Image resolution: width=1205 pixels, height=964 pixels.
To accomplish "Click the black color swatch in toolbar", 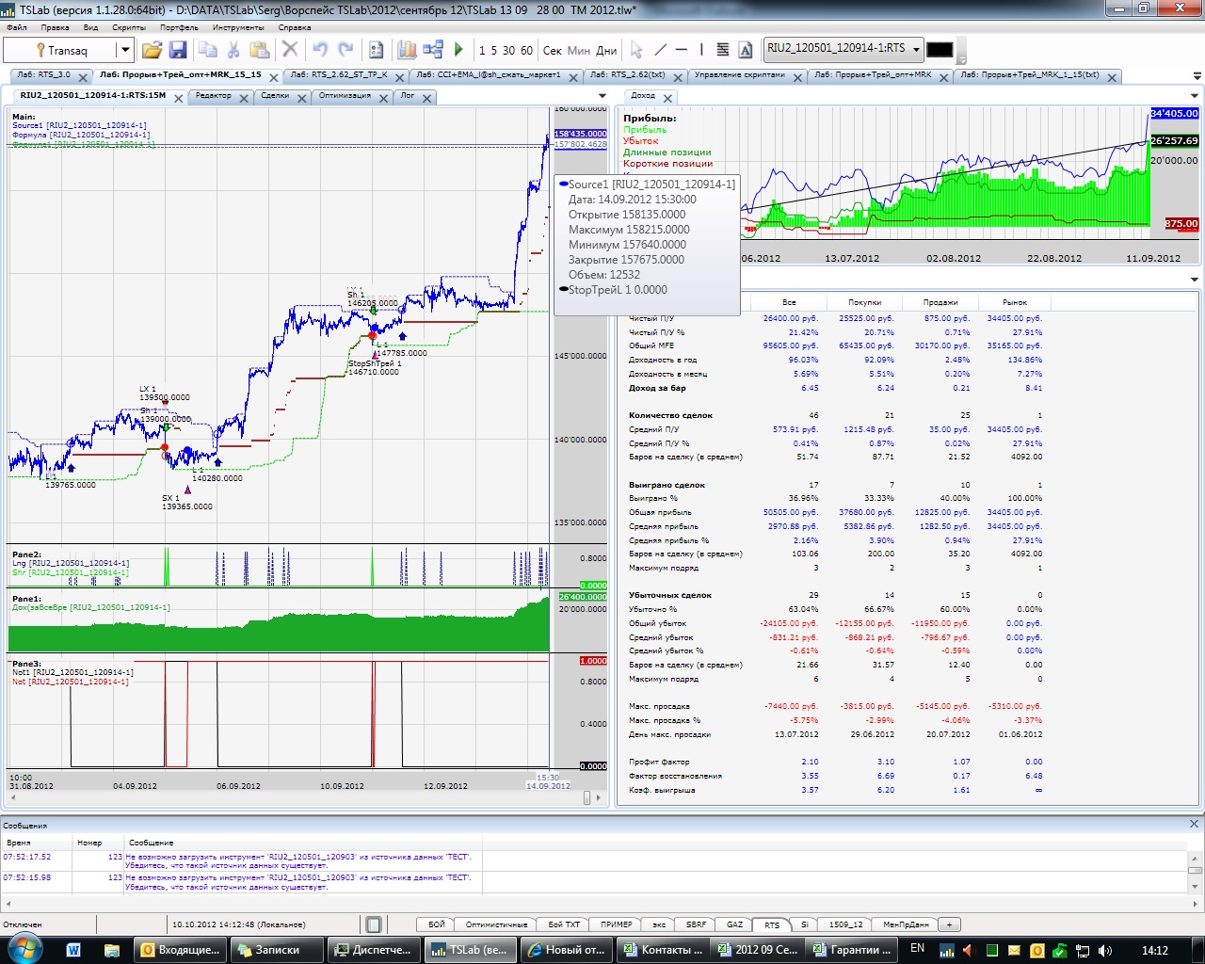I will click(940, 50).
